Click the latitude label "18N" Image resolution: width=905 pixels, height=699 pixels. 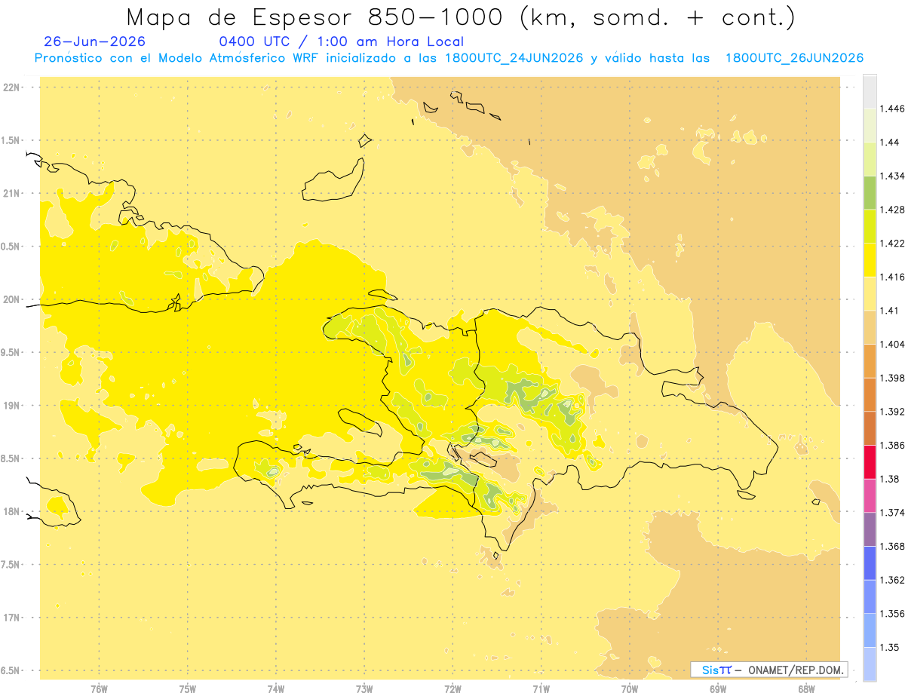(11, 511)
